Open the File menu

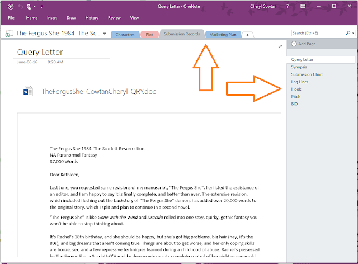(11, 18)
